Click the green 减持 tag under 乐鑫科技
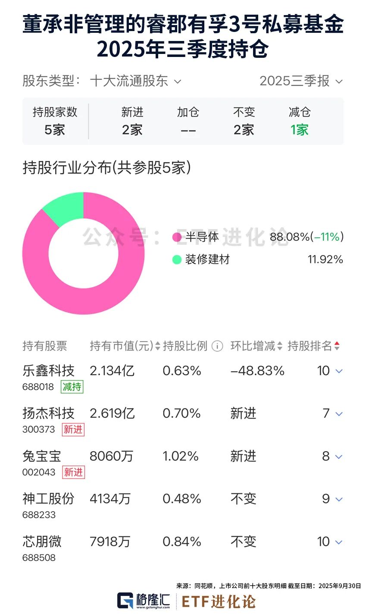Viewport: 366px width, 614px height. [72, 387]
